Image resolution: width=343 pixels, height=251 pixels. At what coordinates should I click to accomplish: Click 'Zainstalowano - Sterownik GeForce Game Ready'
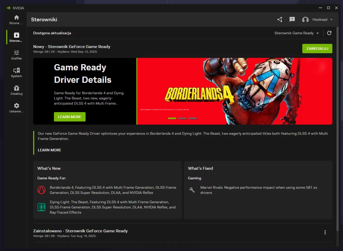coord(80,231)
